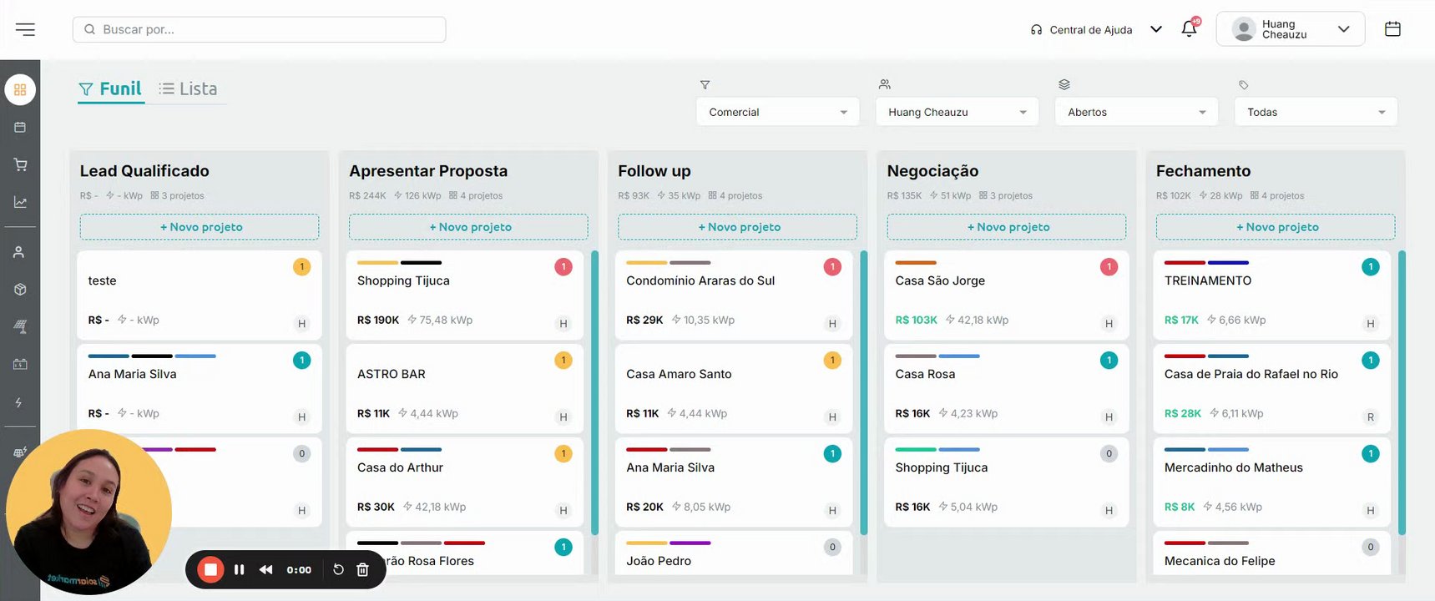The image size is (1435, 601).
Task: Open the shopping cart in the sidebar
Action: tap(20, 164)
